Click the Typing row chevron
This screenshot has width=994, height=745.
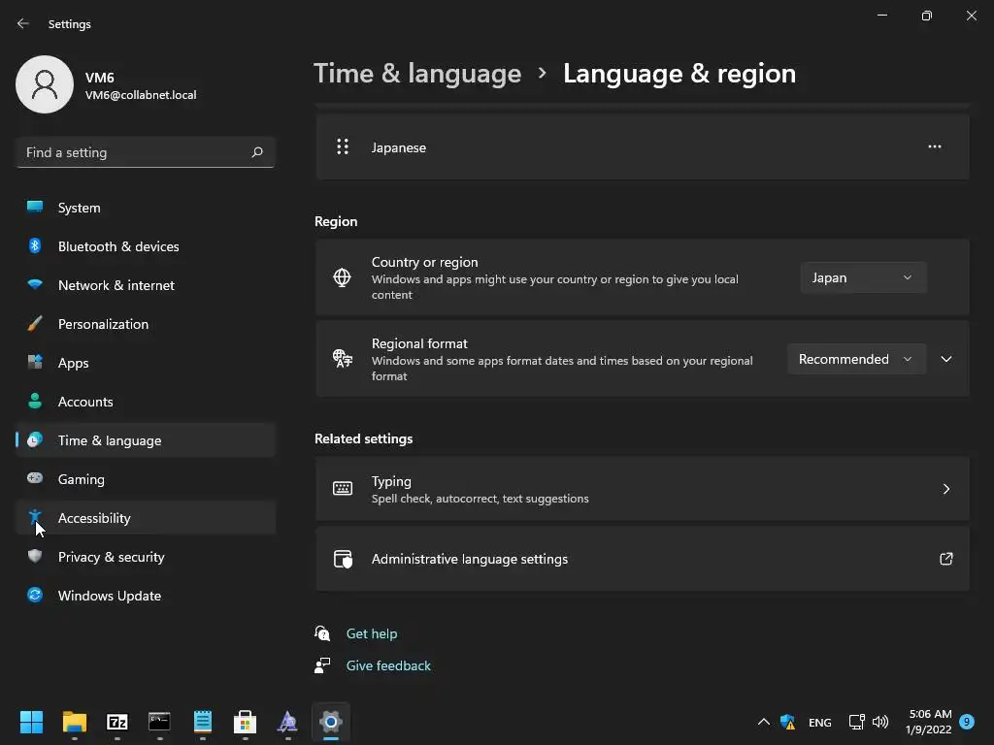point(945,489)
